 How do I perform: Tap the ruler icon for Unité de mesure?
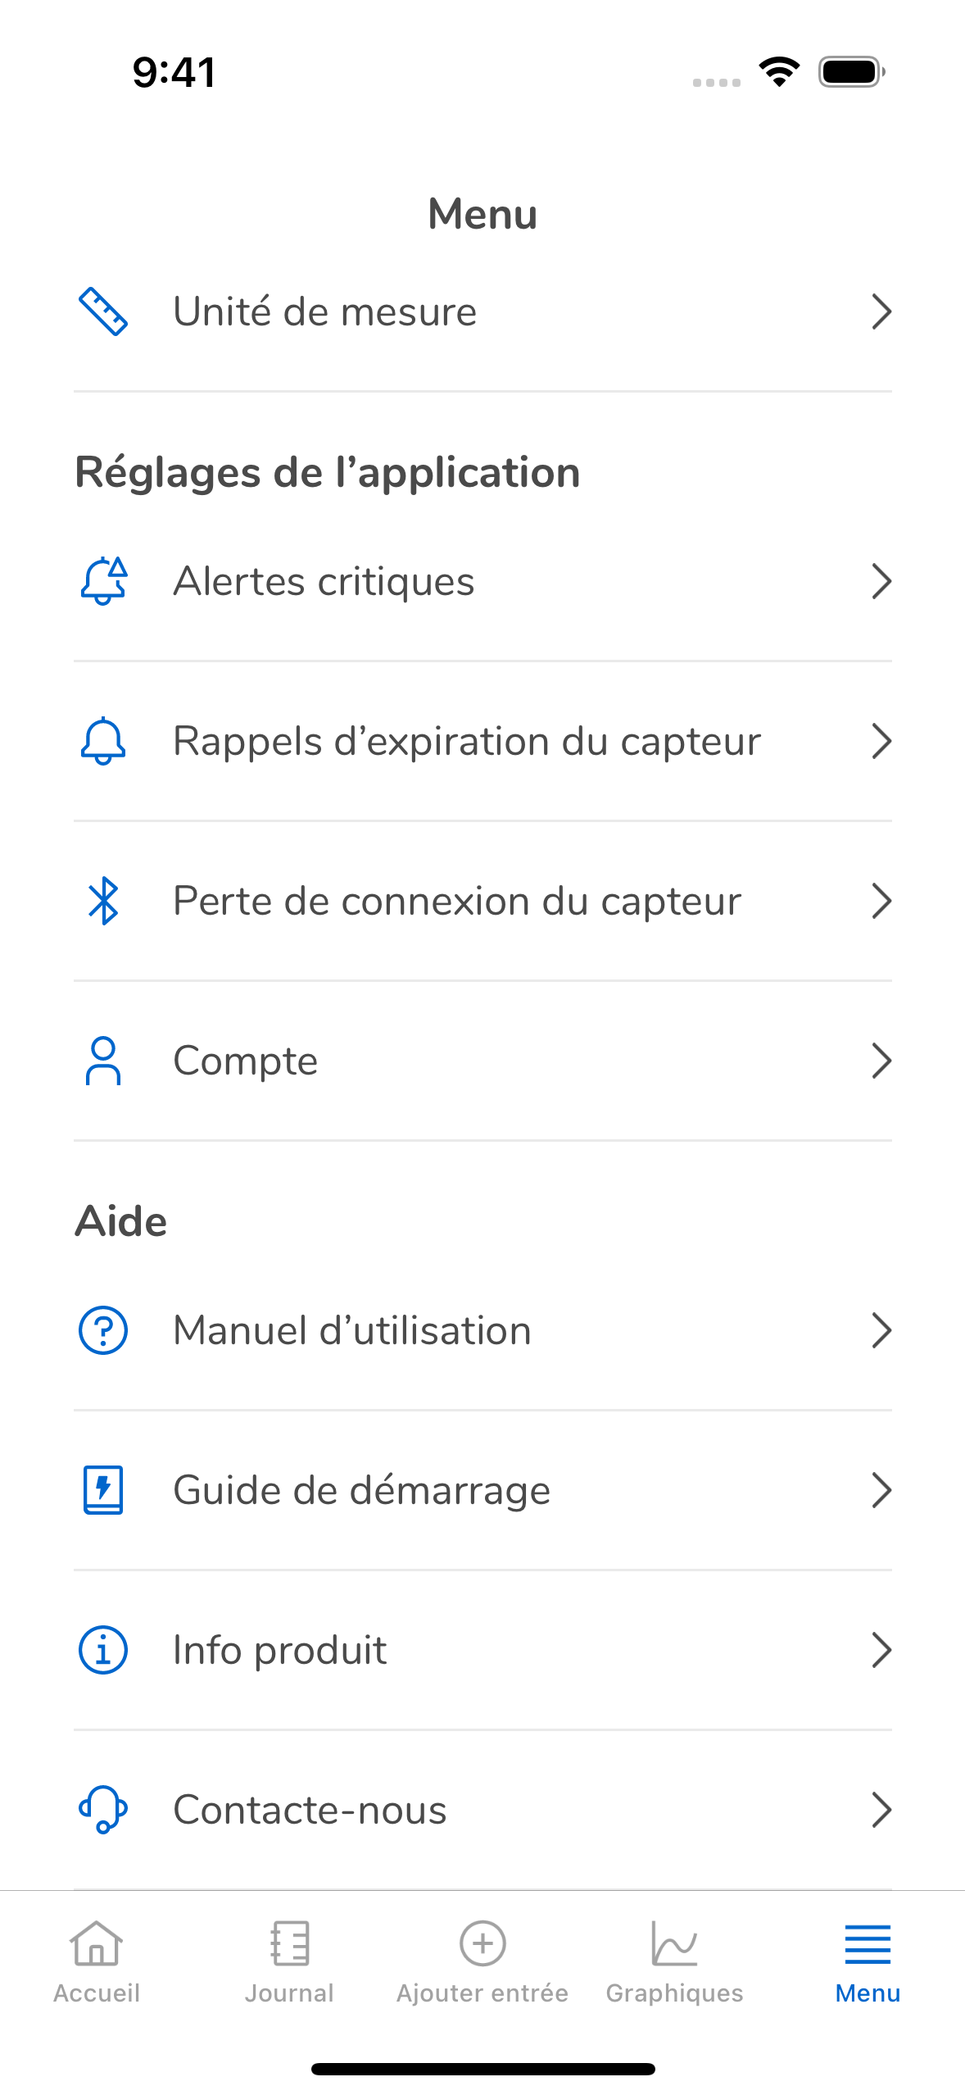pos(102,311)
